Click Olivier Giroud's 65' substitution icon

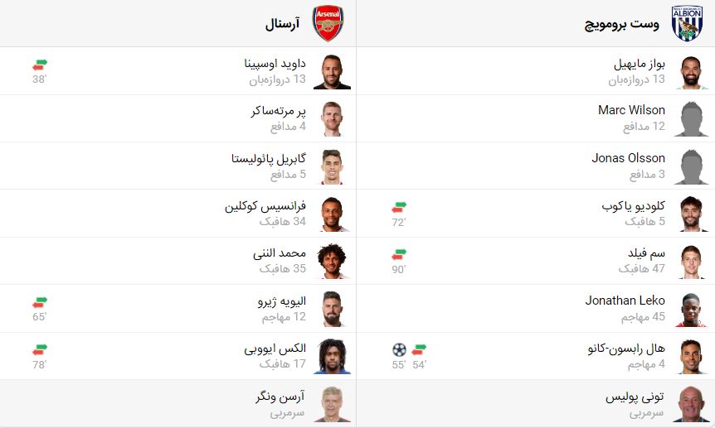coord(40,303)
